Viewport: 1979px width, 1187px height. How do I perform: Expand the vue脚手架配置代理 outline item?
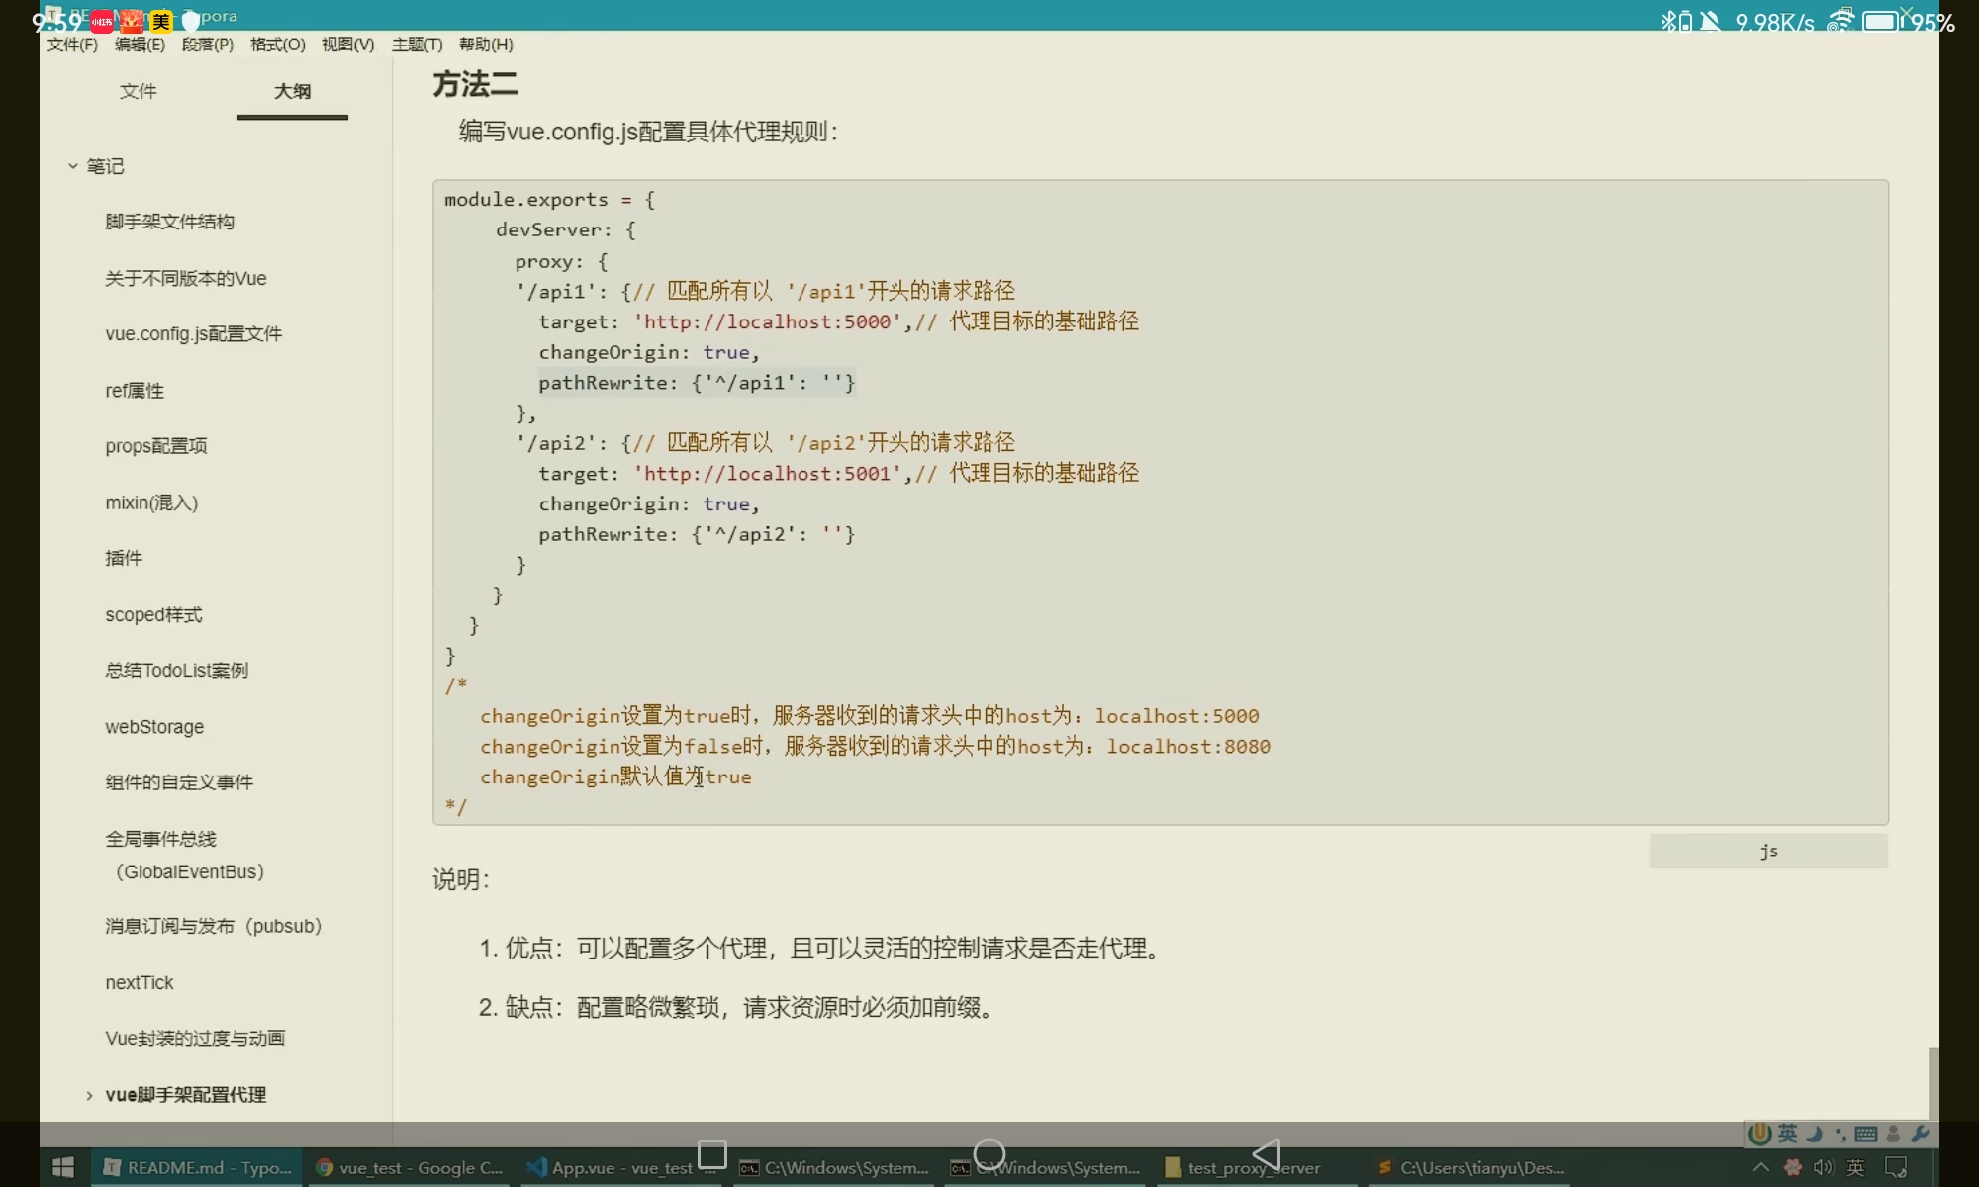89,1095
